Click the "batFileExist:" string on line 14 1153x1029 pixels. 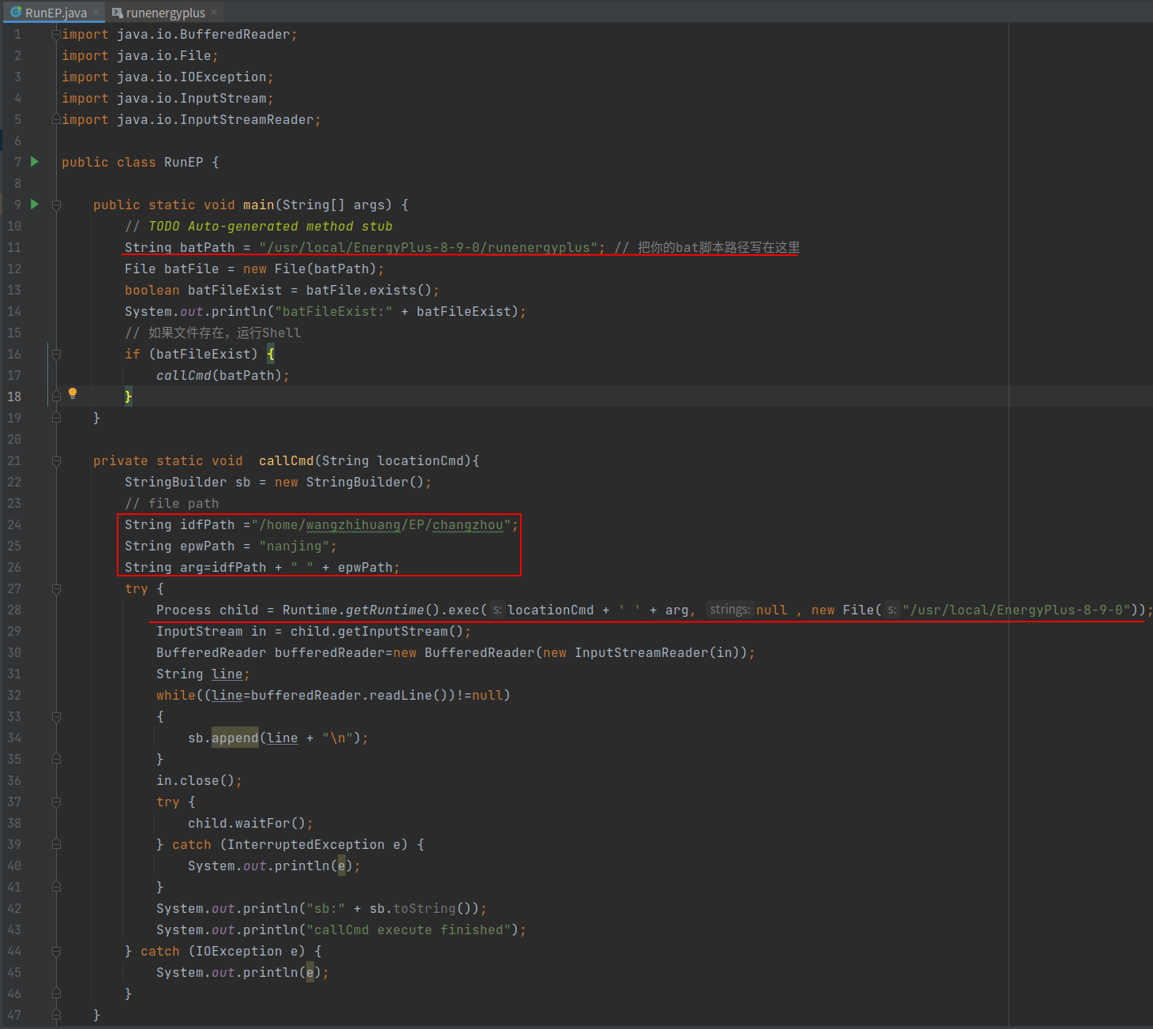[333, 311]
